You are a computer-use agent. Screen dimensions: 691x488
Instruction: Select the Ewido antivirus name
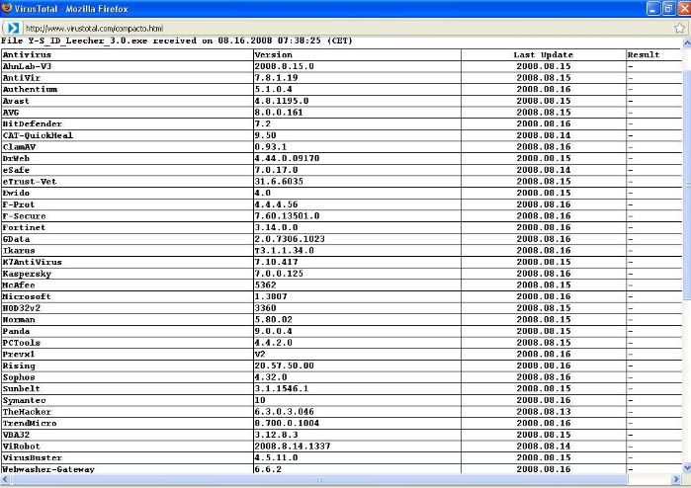point(16,193)
